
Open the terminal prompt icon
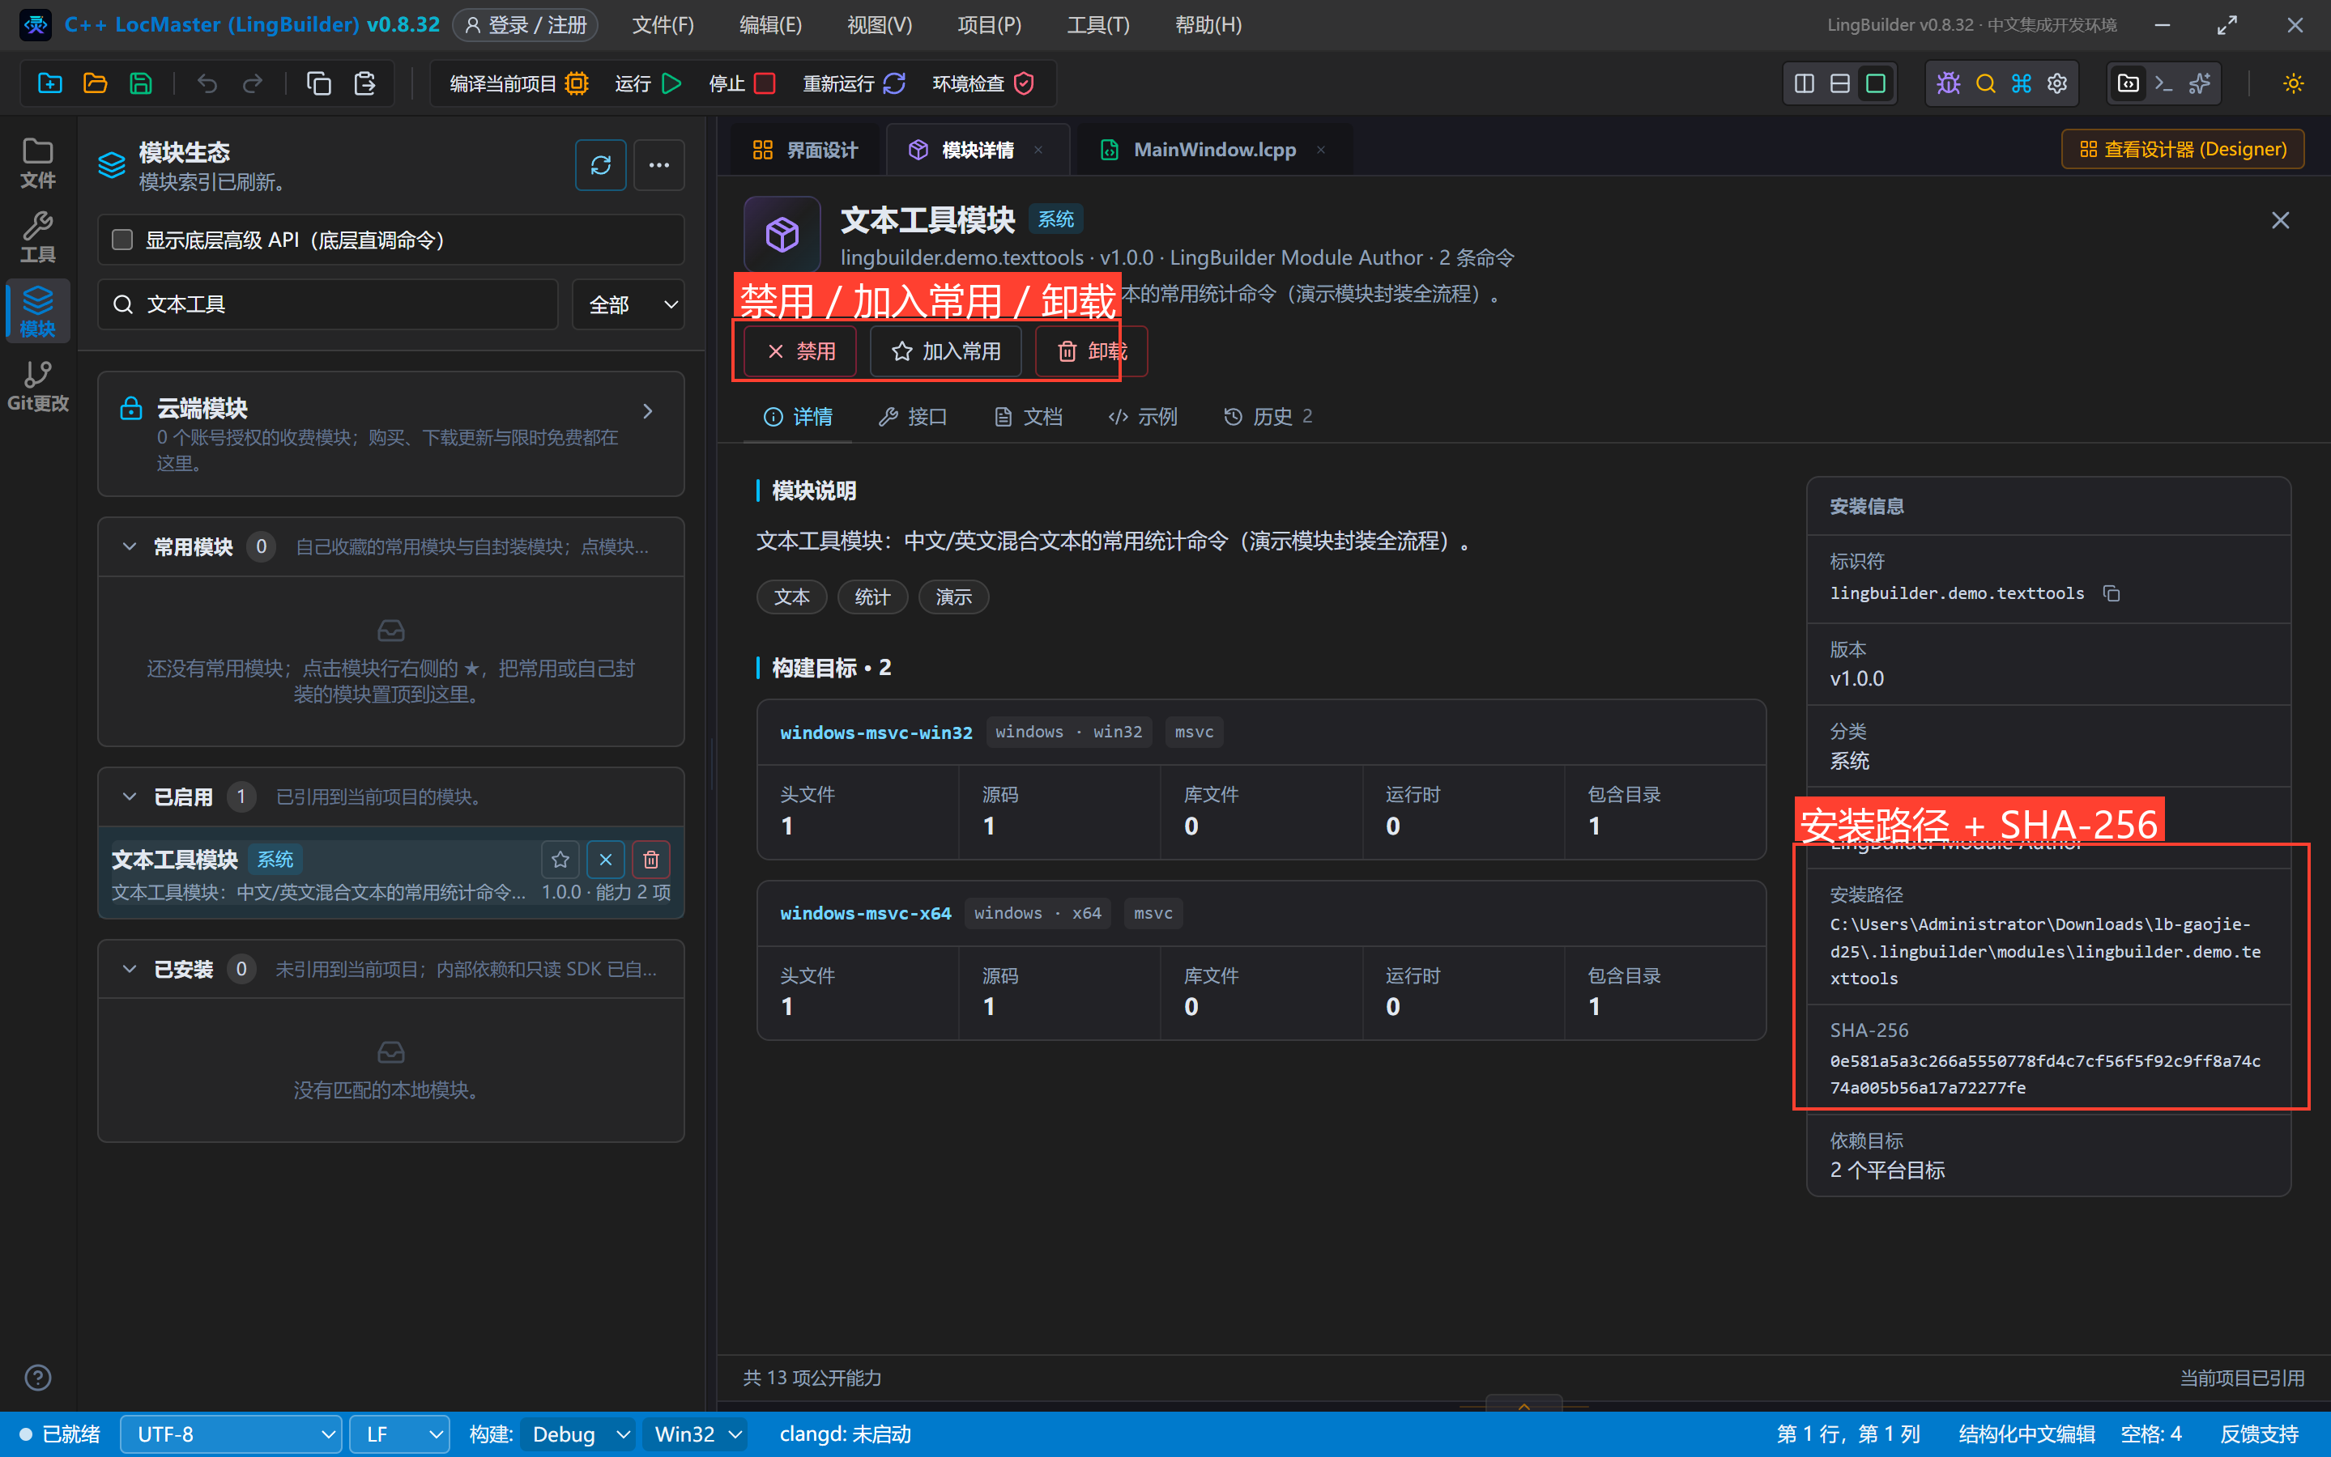[2163, 84]
